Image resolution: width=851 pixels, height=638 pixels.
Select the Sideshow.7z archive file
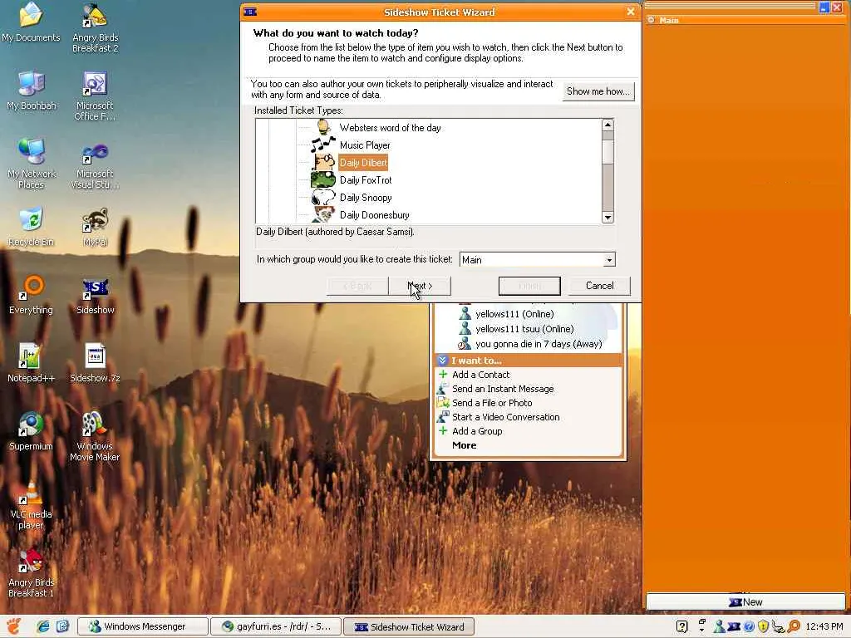click(95, 363)
